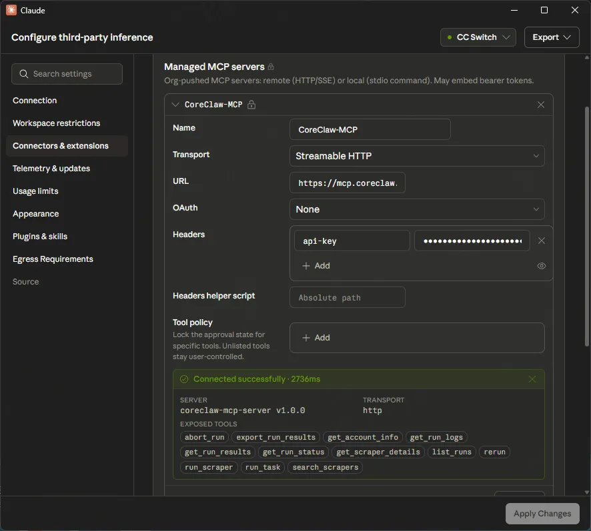Click the abort_run tool chip
The width and height of the screenshot is (591, 531).
click(204, 437)
